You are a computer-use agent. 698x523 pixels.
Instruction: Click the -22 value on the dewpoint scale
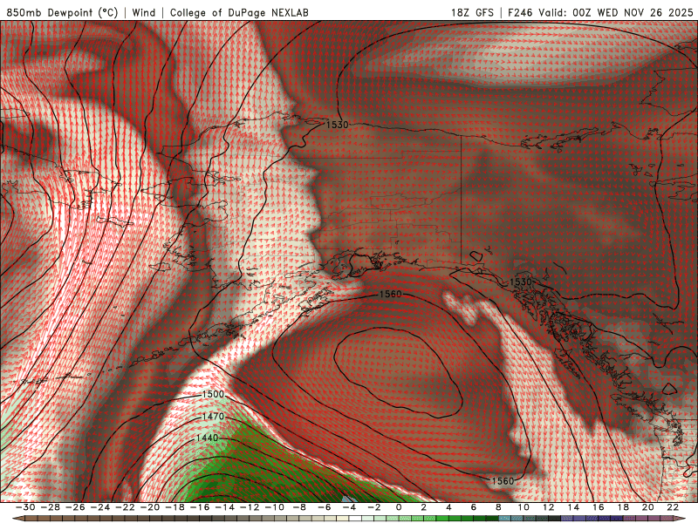pos(125,507)
